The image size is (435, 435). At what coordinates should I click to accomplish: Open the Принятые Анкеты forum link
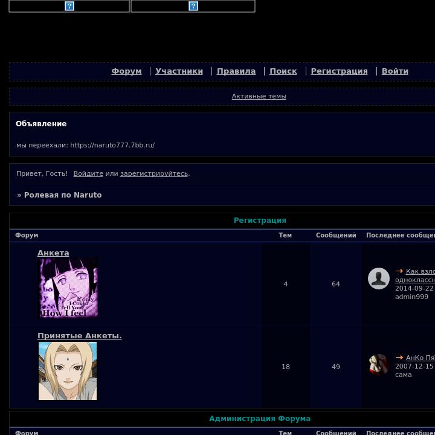(80, 336)
